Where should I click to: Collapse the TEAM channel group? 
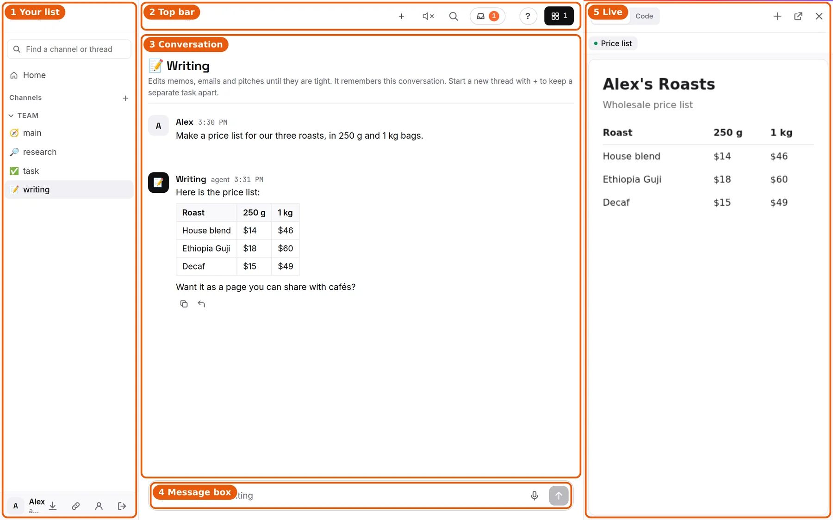click(x=24, y=116)
